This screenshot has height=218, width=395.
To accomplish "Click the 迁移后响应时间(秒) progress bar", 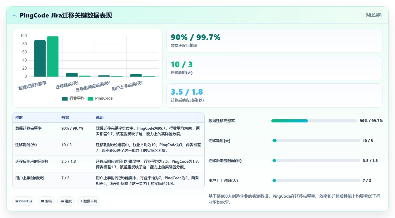I will [x=316, y=161].
